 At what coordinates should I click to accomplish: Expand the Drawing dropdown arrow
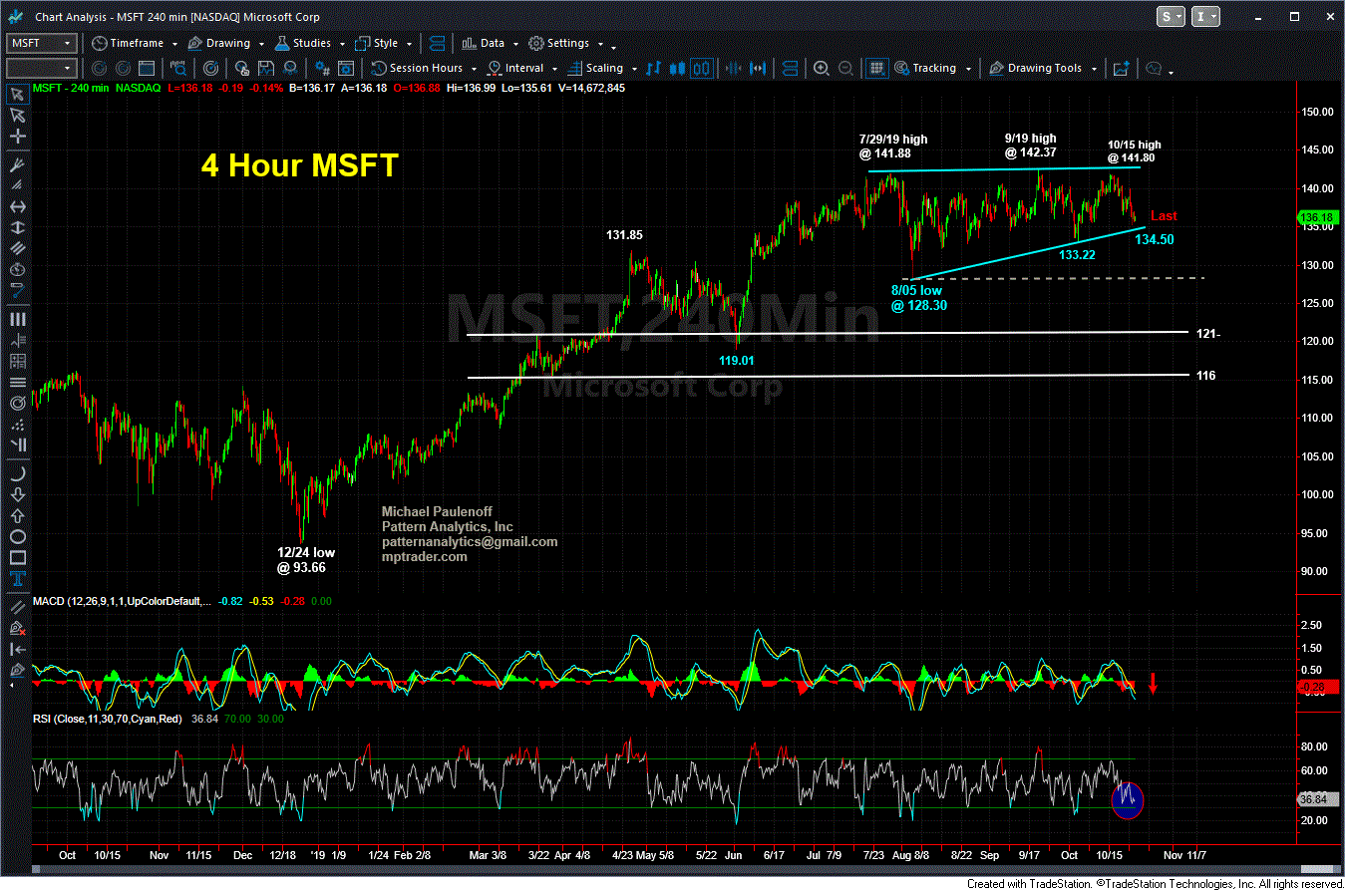[x=259, y=44]
